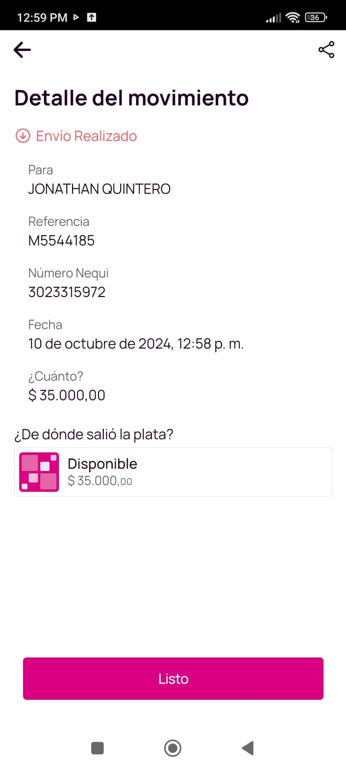Tap the Envío Realizado down-arrow icon

point(23,136)
